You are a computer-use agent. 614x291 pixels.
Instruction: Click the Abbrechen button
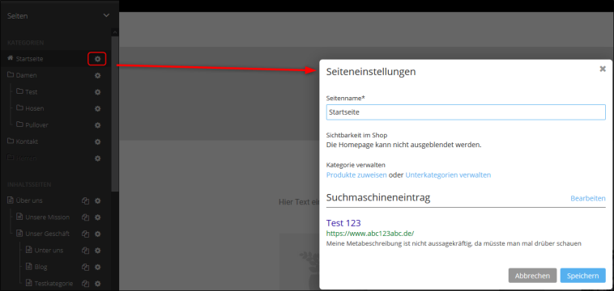pos(532,276)
